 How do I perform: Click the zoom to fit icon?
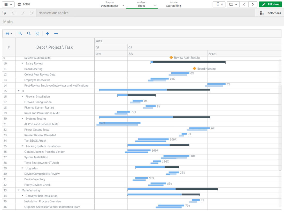pos(37,34)
